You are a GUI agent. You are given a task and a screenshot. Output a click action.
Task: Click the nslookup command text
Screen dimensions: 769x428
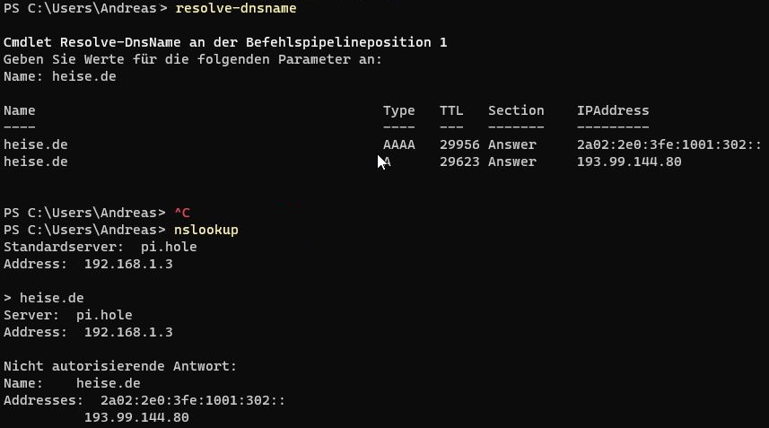206,230
